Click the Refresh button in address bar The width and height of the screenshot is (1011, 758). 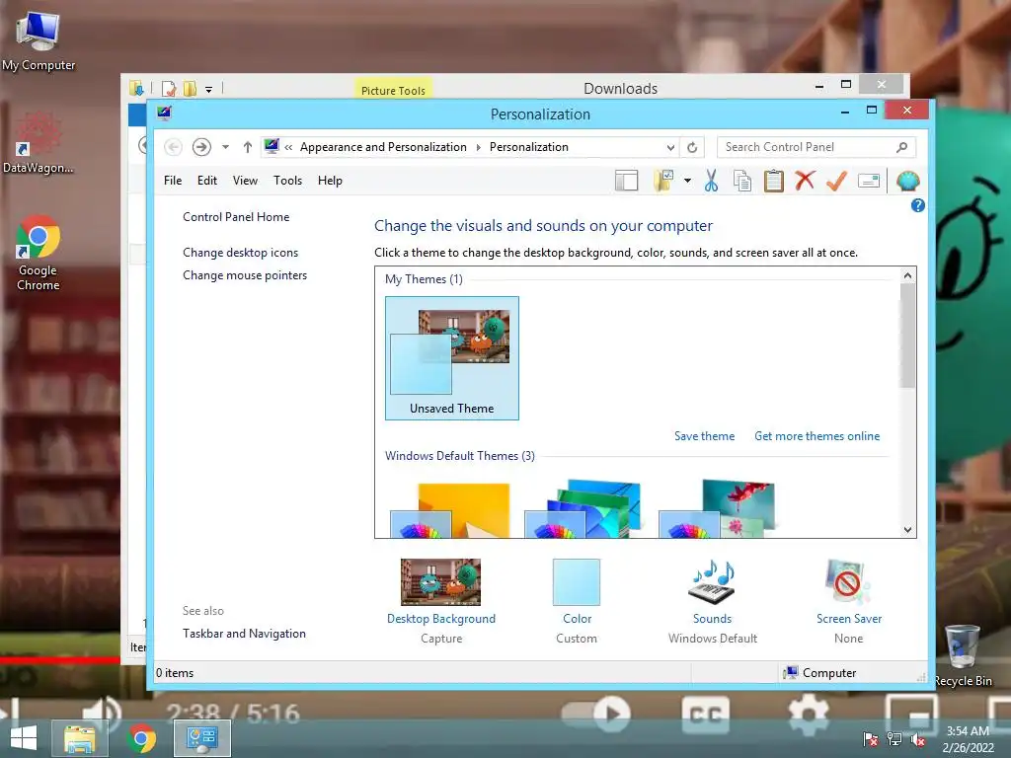692,148
